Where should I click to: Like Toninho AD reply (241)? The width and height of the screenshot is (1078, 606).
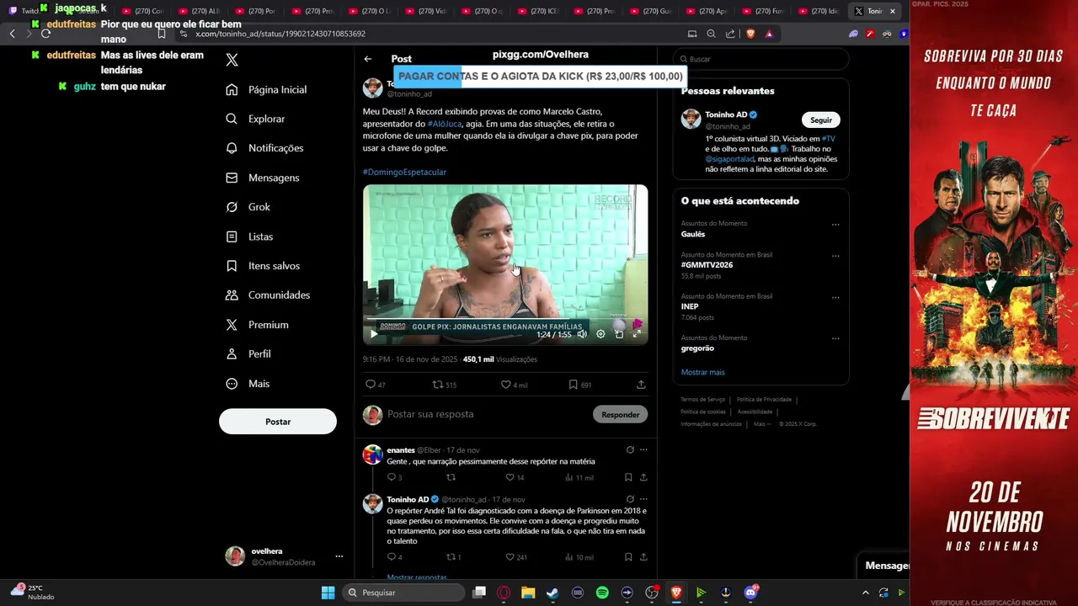[515, 557]
